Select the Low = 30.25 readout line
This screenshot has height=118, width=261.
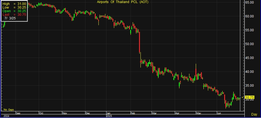click(x=14, y=7)
